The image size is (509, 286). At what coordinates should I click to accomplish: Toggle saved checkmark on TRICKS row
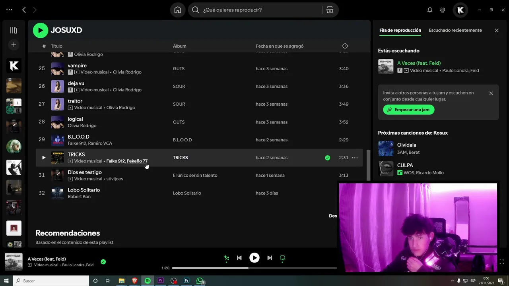point(327,158)
